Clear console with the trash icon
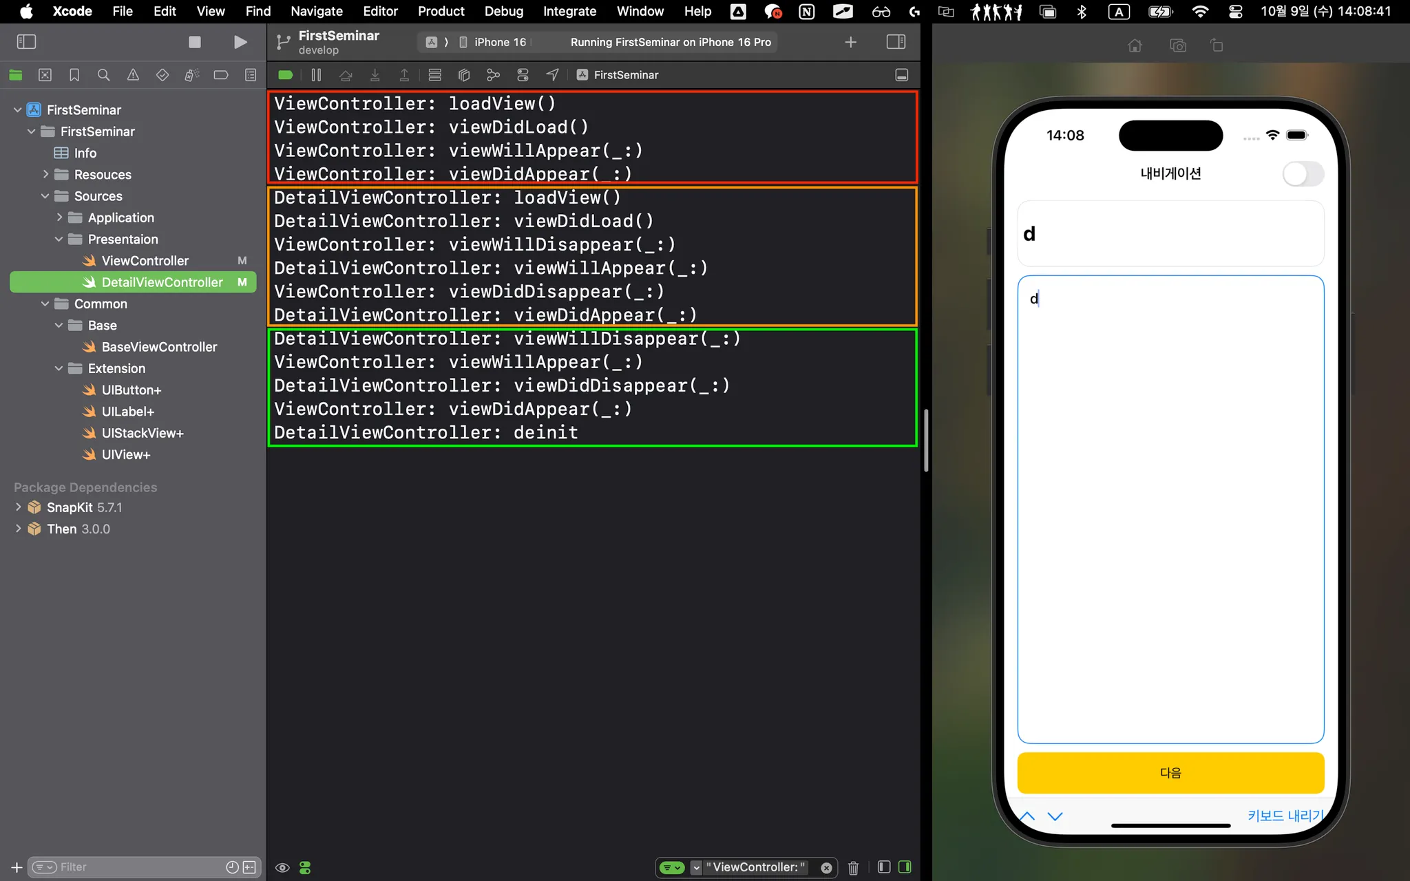Image resolution: width=1410 pixels, height=881 pixels. click(x=853, y=867)
